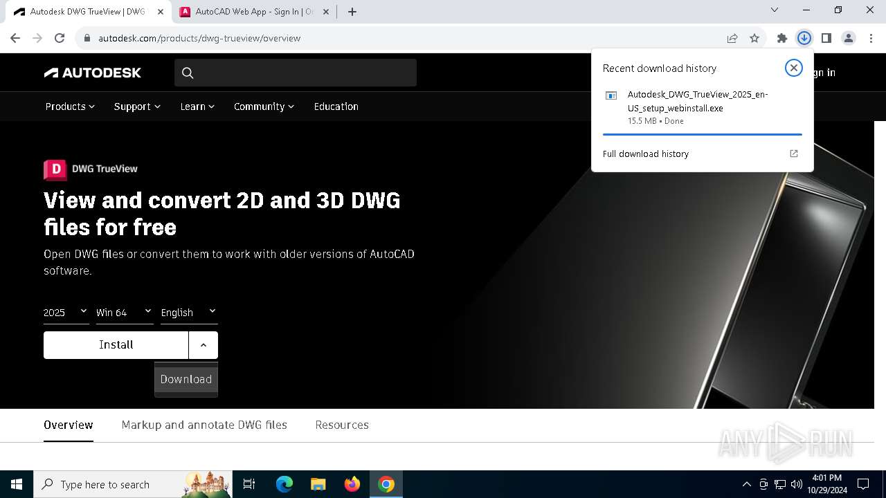The image size is (886, 498).
Task: Click the address bar URL
Action: click(x=199, y=38)
